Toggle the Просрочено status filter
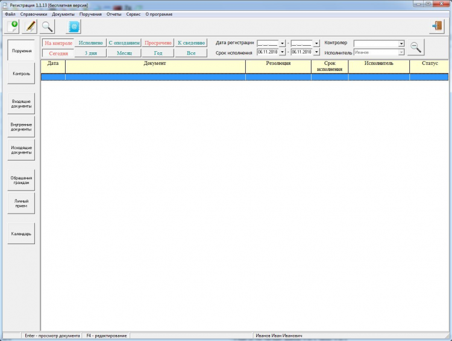The width and height of the screenshot is (452, 341). [x=158, y=43]
